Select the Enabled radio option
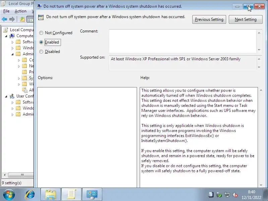268x201 pixels. click(41, 42)
